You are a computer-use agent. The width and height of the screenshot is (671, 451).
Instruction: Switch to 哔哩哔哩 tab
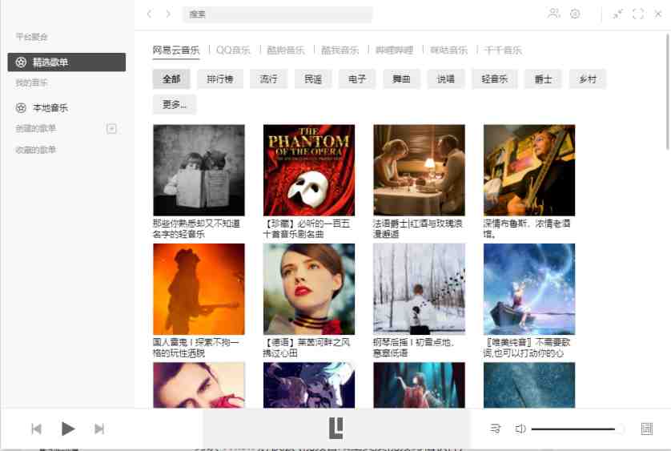click(x=394, y=50)
